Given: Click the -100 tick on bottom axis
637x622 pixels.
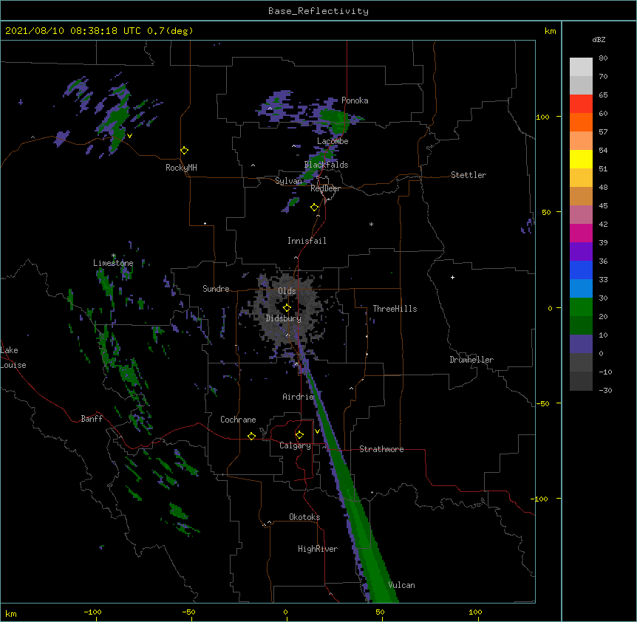Looking at the screenshot, I should [x=92, y=612].
